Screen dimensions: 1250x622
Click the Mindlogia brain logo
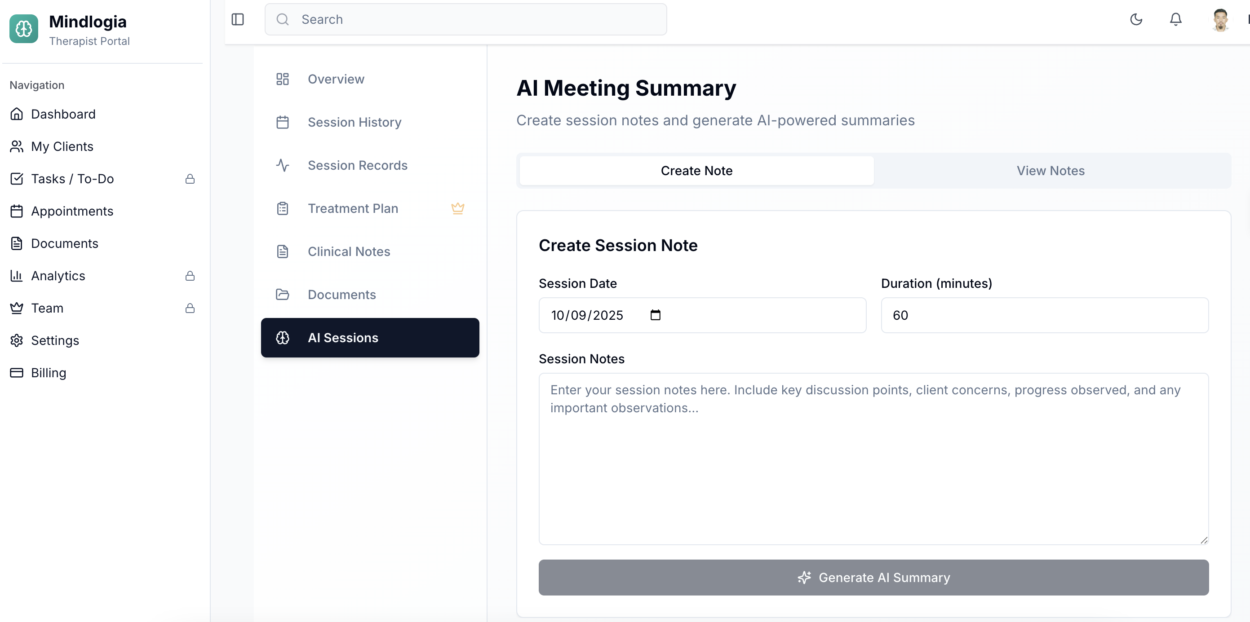[24, 29]
